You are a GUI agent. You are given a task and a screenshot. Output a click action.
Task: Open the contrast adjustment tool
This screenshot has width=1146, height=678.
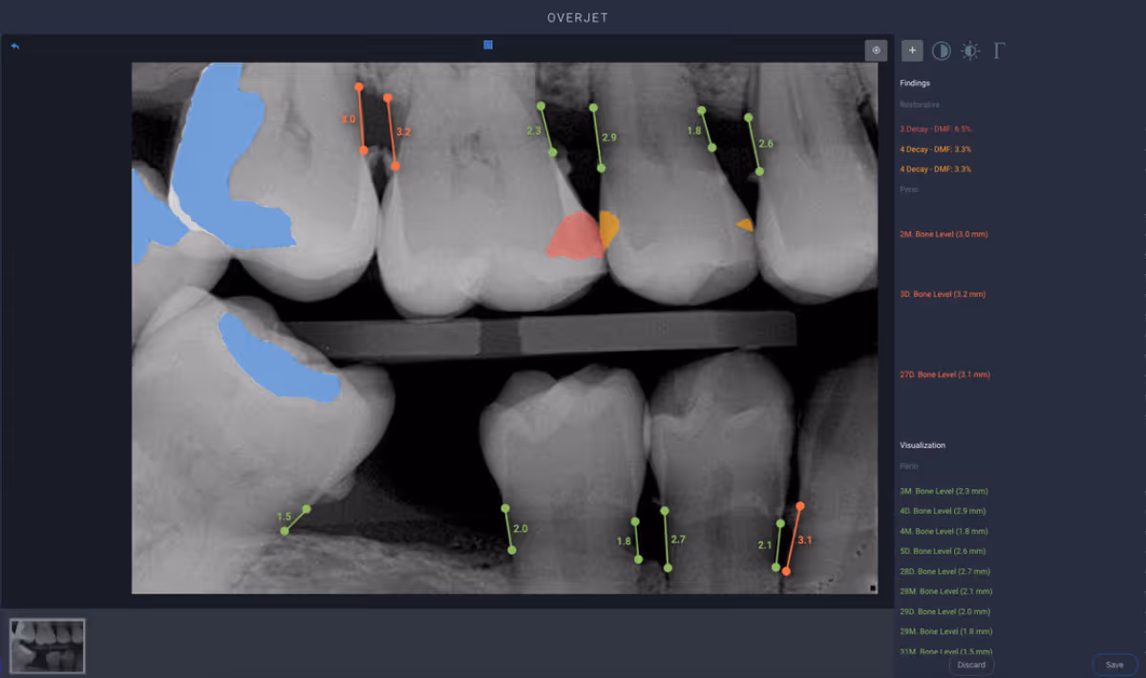point(942,51)
